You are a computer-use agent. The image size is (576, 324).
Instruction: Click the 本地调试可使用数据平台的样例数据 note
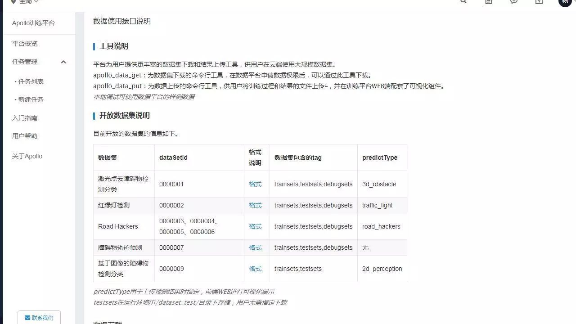pyautogui.click(x=144, y=97)
